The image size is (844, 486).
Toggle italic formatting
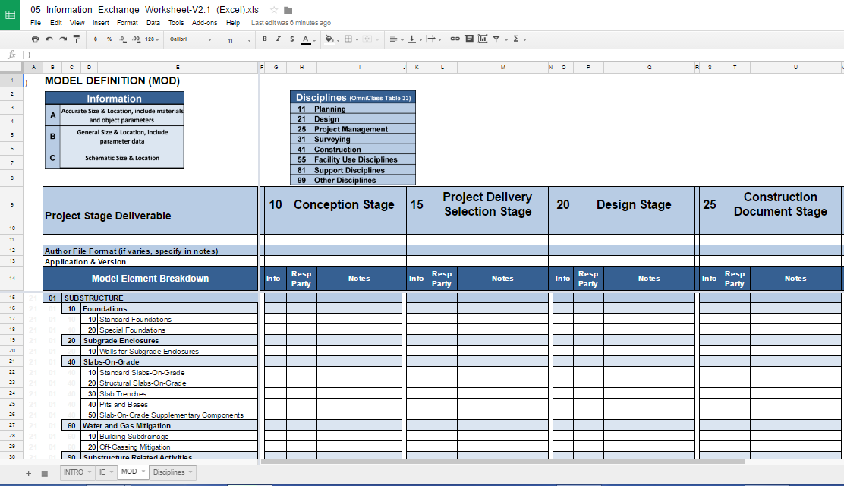click(x=277, y=39)
